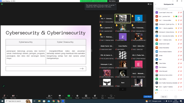
Task: Lower raised hand of KEL 1 - steven yogatama
Action: coord(176,28)
